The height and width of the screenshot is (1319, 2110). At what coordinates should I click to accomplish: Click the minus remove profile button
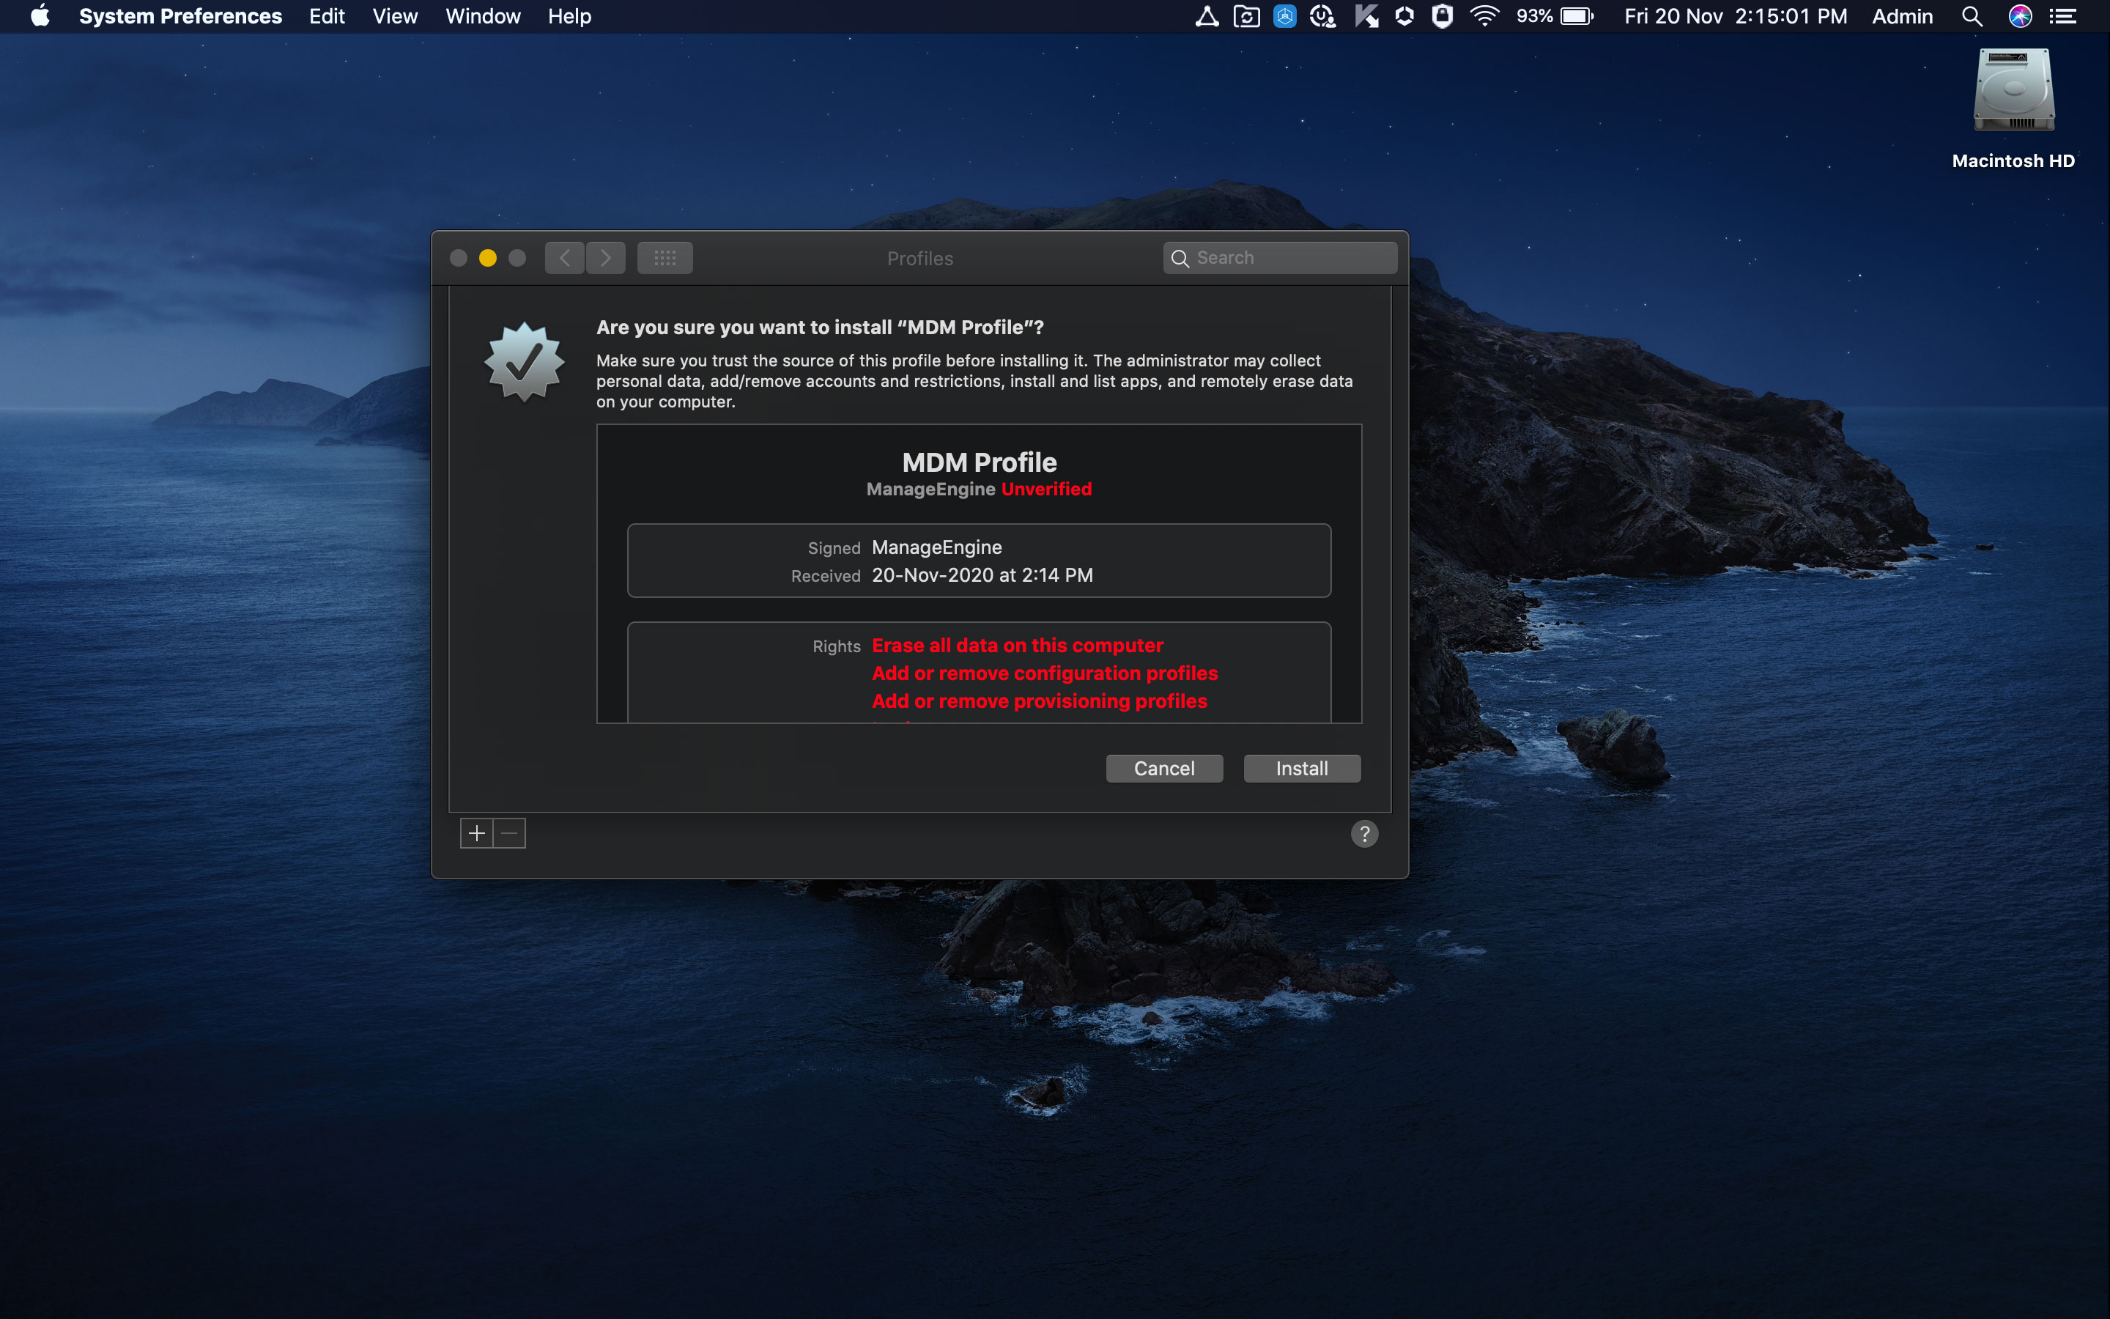click(x=510, y=833)
